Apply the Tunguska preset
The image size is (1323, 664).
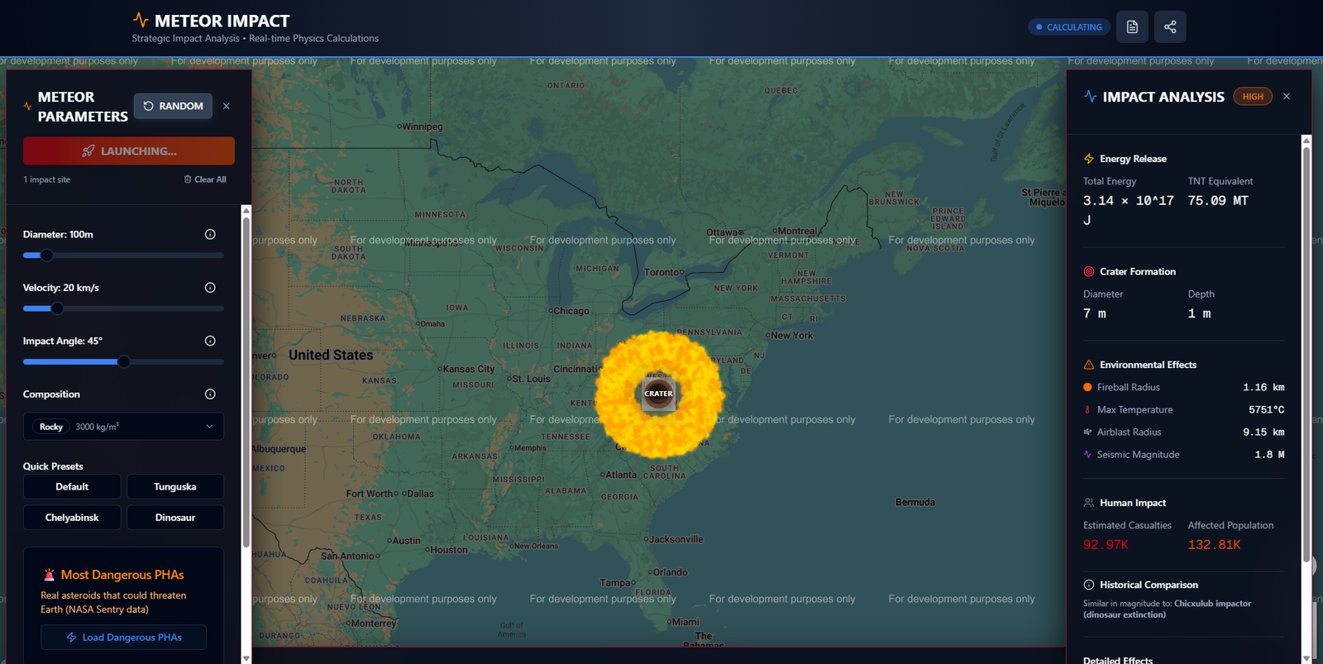point(175,487)
